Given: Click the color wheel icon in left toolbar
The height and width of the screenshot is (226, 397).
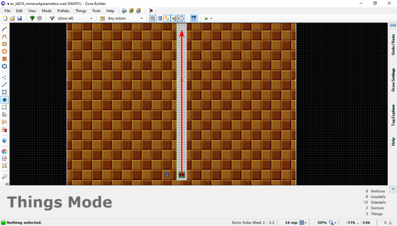Looking at the screenshot, I should (x=4, y=151).
